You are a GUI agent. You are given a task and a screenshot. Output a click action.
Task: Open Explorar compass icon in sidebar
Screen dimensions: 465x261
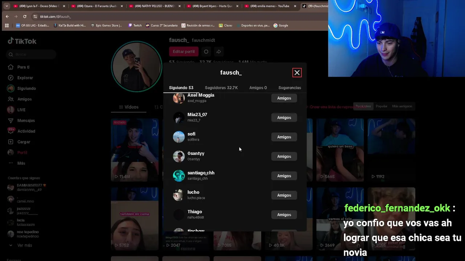[11, 78]
